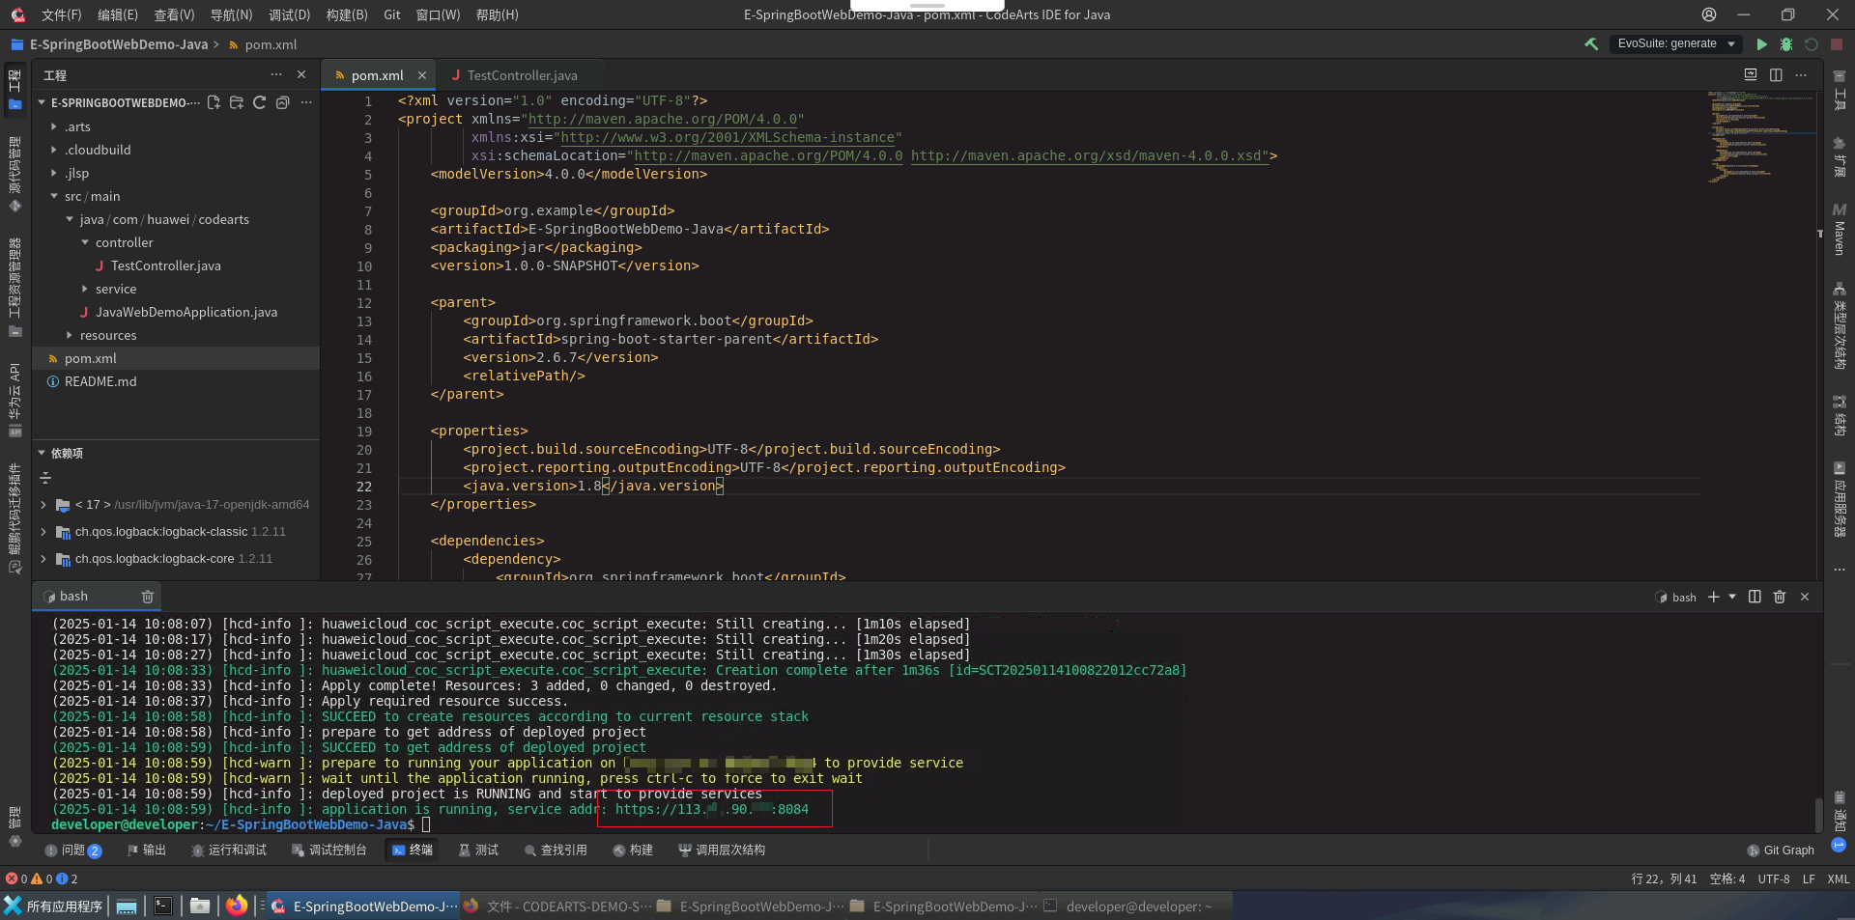The image size is (1855, 920).
Task: Click the rerun icon in the toolbar
Action: [1812, 44]
